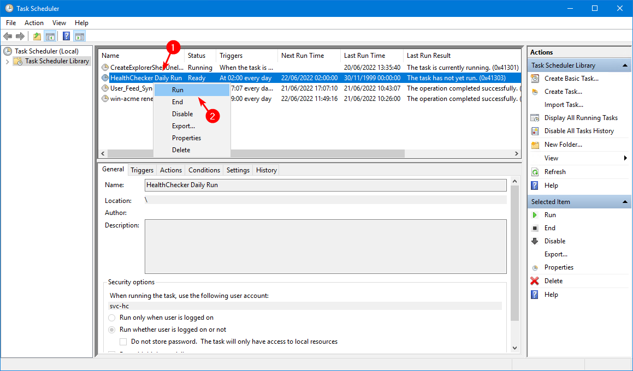Image resolution: width=633 pixels, height=371 pixels.
Task: Click Export... in the Selected Item pane
Action: pyautogui.click(x=556, y=254)
